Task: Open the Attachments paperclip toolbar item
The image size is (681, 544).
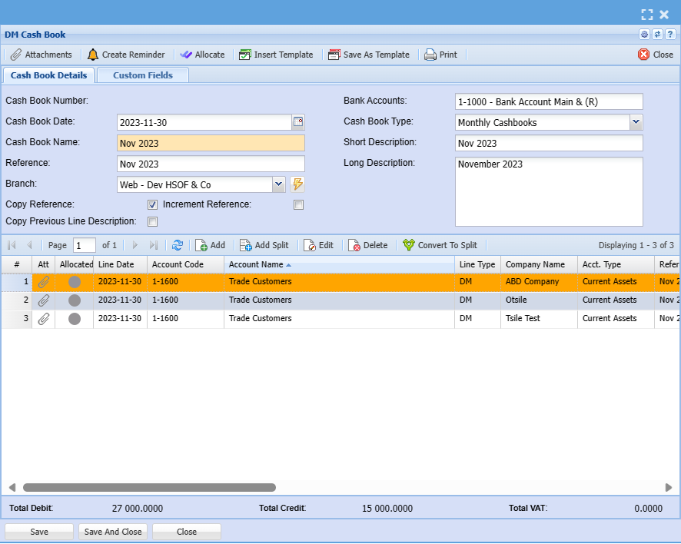Action: pyautogui.click(x=41, y=55)
